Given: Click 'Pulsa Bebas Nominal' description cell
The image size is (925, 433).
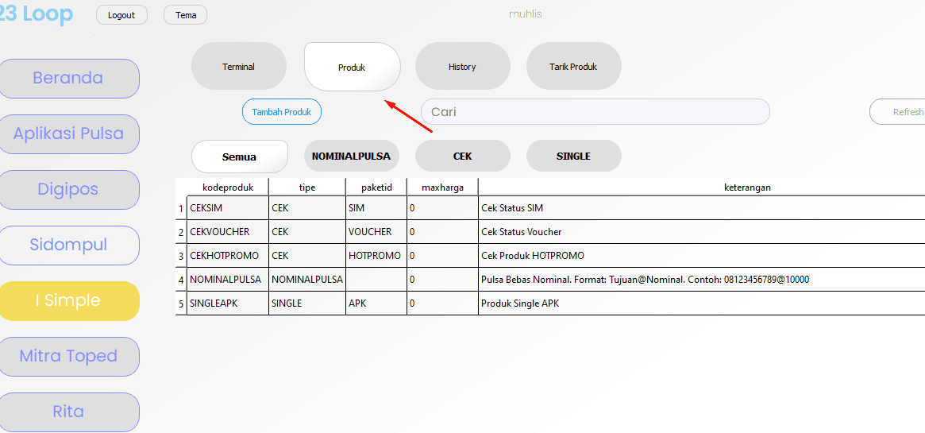Looking at the screenshot, I should click(702, 279).
